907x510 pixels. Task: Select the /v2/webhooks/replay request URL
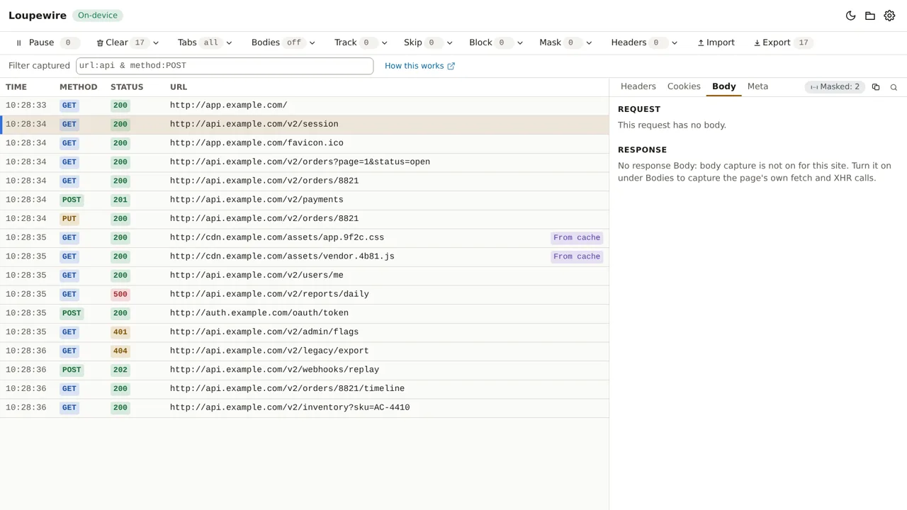click(x=274, y=370)
